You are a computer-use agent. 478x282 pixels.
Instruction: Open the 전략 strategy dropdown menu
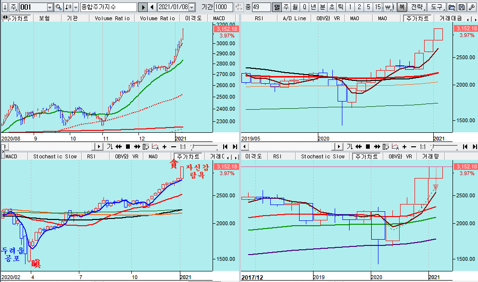(x=417, y=7)
